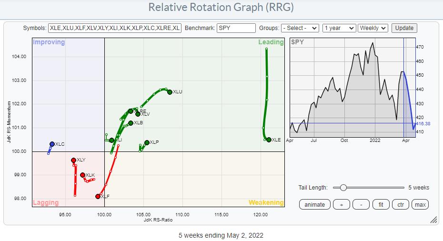
Task: Click the resize grip at panel corner
Action: (433, 220)
